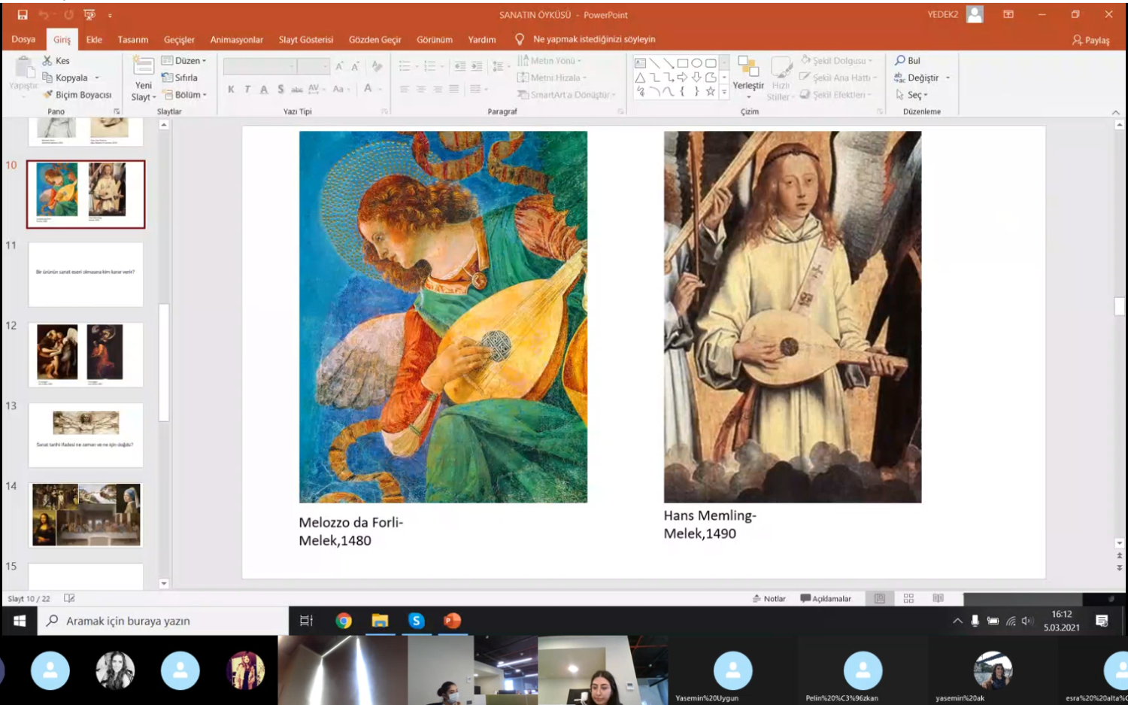Screen dimensions: 1128x705
Task: Select slide 12 thumbnail
Action: tap(86, 355)
